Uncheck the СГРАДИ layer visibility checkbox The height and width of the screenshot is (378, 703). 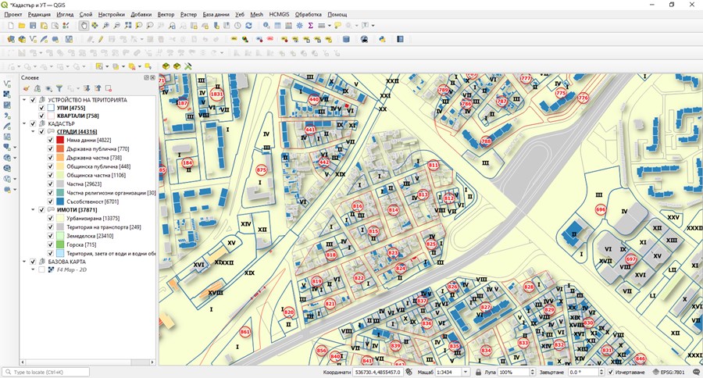tap(42, 132)
